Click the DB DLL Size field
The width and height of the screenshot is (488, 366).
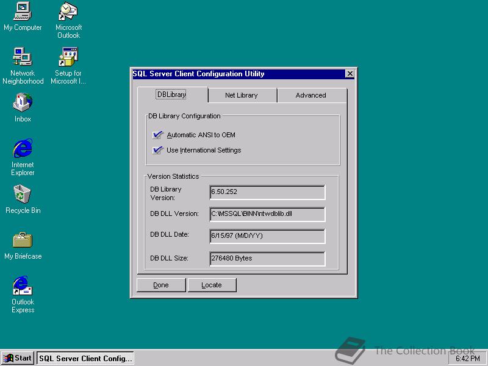(267, 259)
